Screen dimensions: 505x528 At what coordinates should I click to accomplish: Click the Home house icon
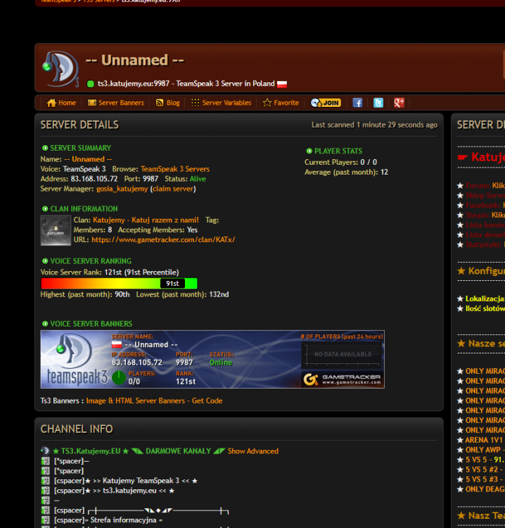[x=51, y=103]
